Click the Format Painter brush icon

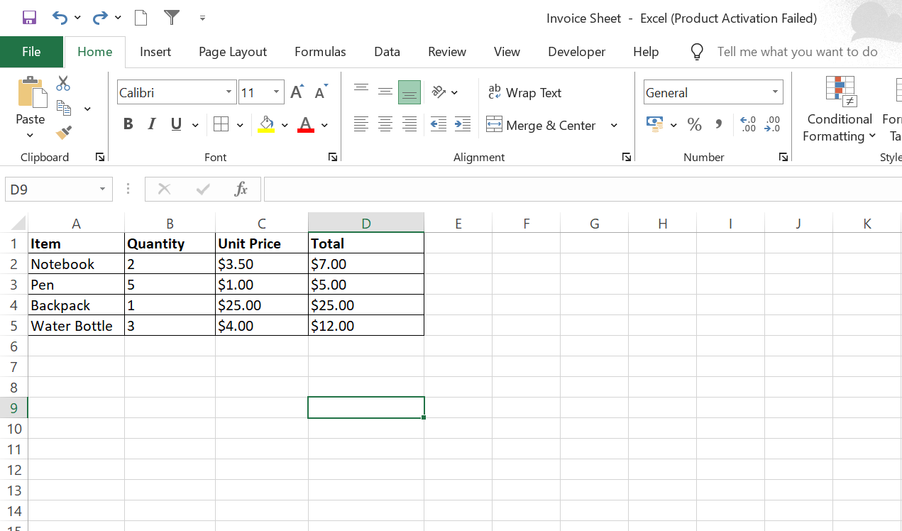64,132
